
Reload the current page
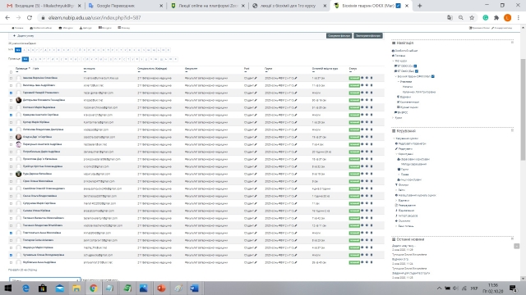(x=30, y=18)
